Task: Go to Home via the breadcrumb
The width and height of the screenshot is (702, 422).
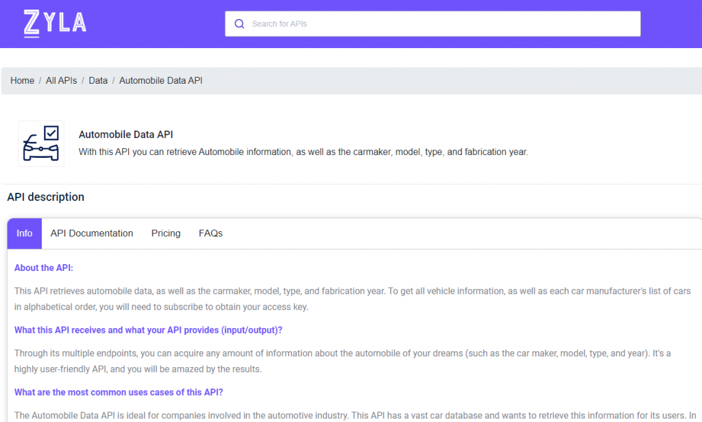Action: click(22, 80)
